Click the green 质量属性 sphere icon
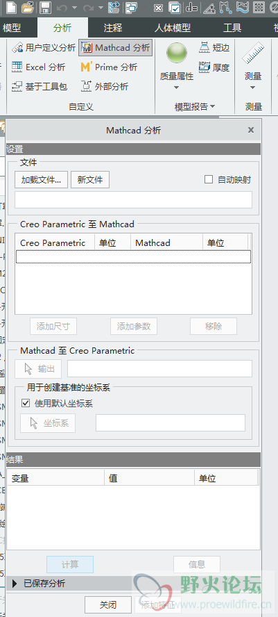Viewport: 278px width, 617px height. pyautogui.click(x=177, y=53)
